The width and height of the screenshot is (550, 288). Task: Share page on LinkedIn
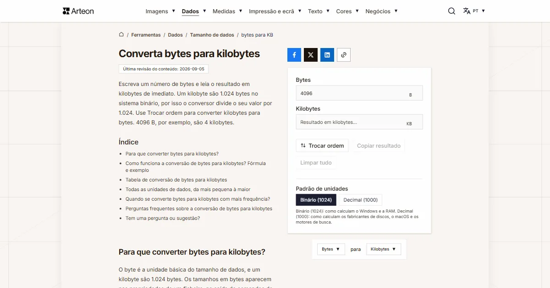(327, 55)
